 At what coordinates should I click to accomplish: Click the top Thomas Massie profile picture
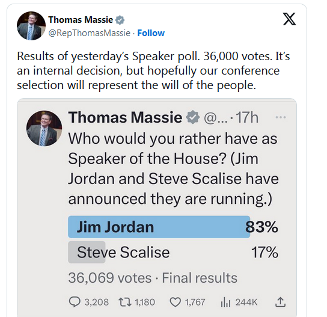click(31, 26)
